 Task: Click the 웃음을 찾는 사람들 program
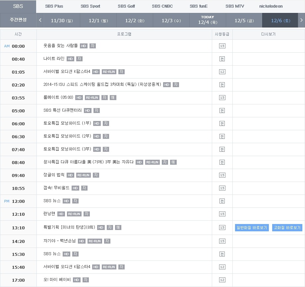pyautogui.click(x=60, y=46)
